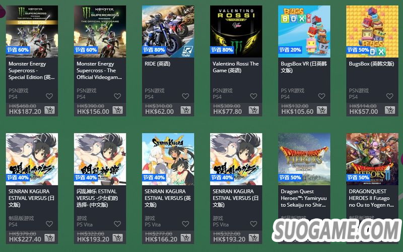Add 闪乱神乐 ESTIVAL VERSUS 中文版 to cart
Image resolution: width=403 pixels, height=252 pixels.
point(117,237)
